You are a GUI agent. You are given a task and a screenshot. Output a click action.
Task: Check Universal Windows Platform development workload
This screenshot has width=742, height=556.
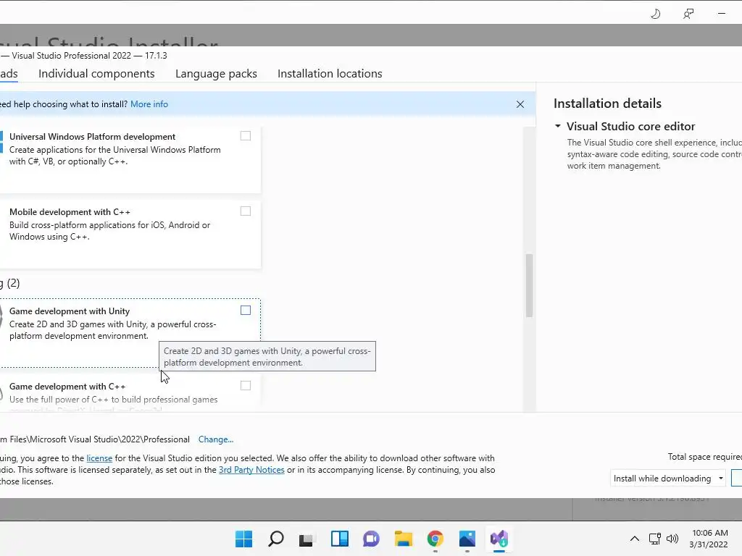click(x=246, y=136)
